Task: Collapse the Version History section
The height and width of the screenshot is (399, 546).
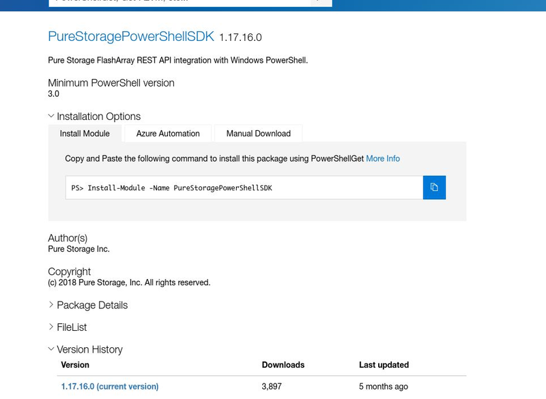Action: 85,349
